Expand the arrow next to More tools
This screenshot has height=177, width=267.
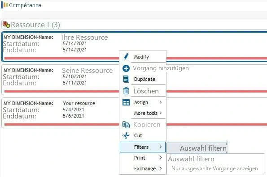pyautogui.click(x=160, y=113)
